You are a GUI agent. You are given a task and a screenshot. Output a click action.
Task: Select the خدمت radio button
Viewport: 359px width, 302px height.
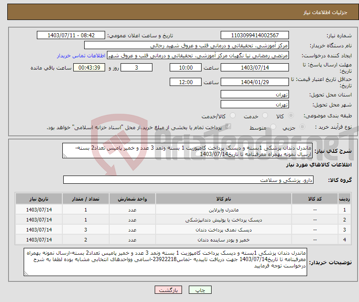pos(265,116)
